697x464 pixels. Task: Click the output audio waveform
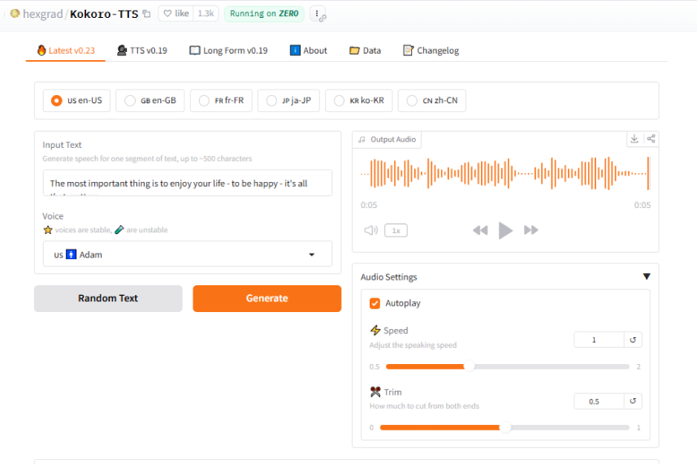point(505,173)
